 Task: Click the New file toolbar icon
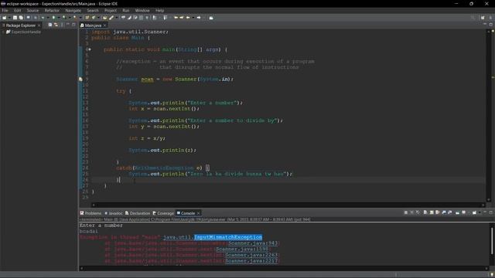(x=4, y=18)
